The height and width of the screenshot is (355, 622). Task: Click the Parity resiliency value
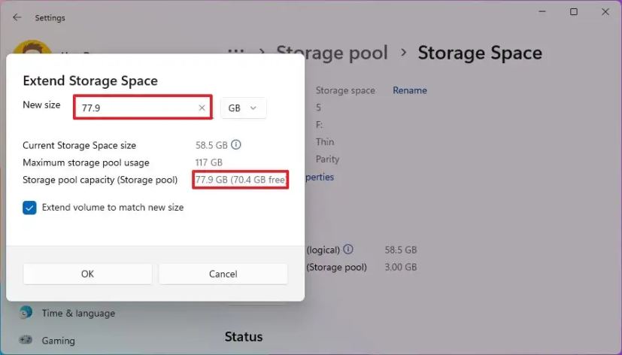[327, 159]
